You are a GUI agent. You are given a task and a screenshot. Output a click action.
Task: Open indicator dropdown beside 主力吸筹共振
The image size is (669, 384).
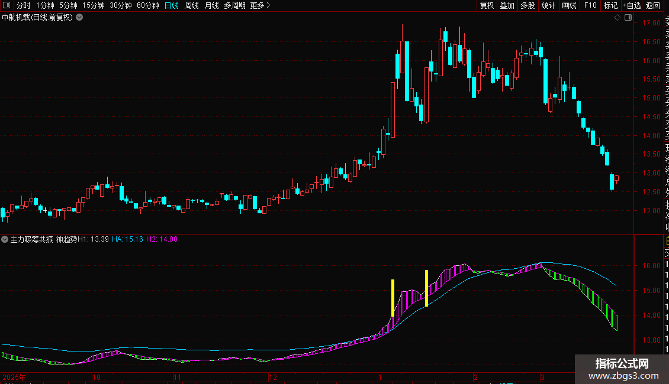click(x=5, y=239)
